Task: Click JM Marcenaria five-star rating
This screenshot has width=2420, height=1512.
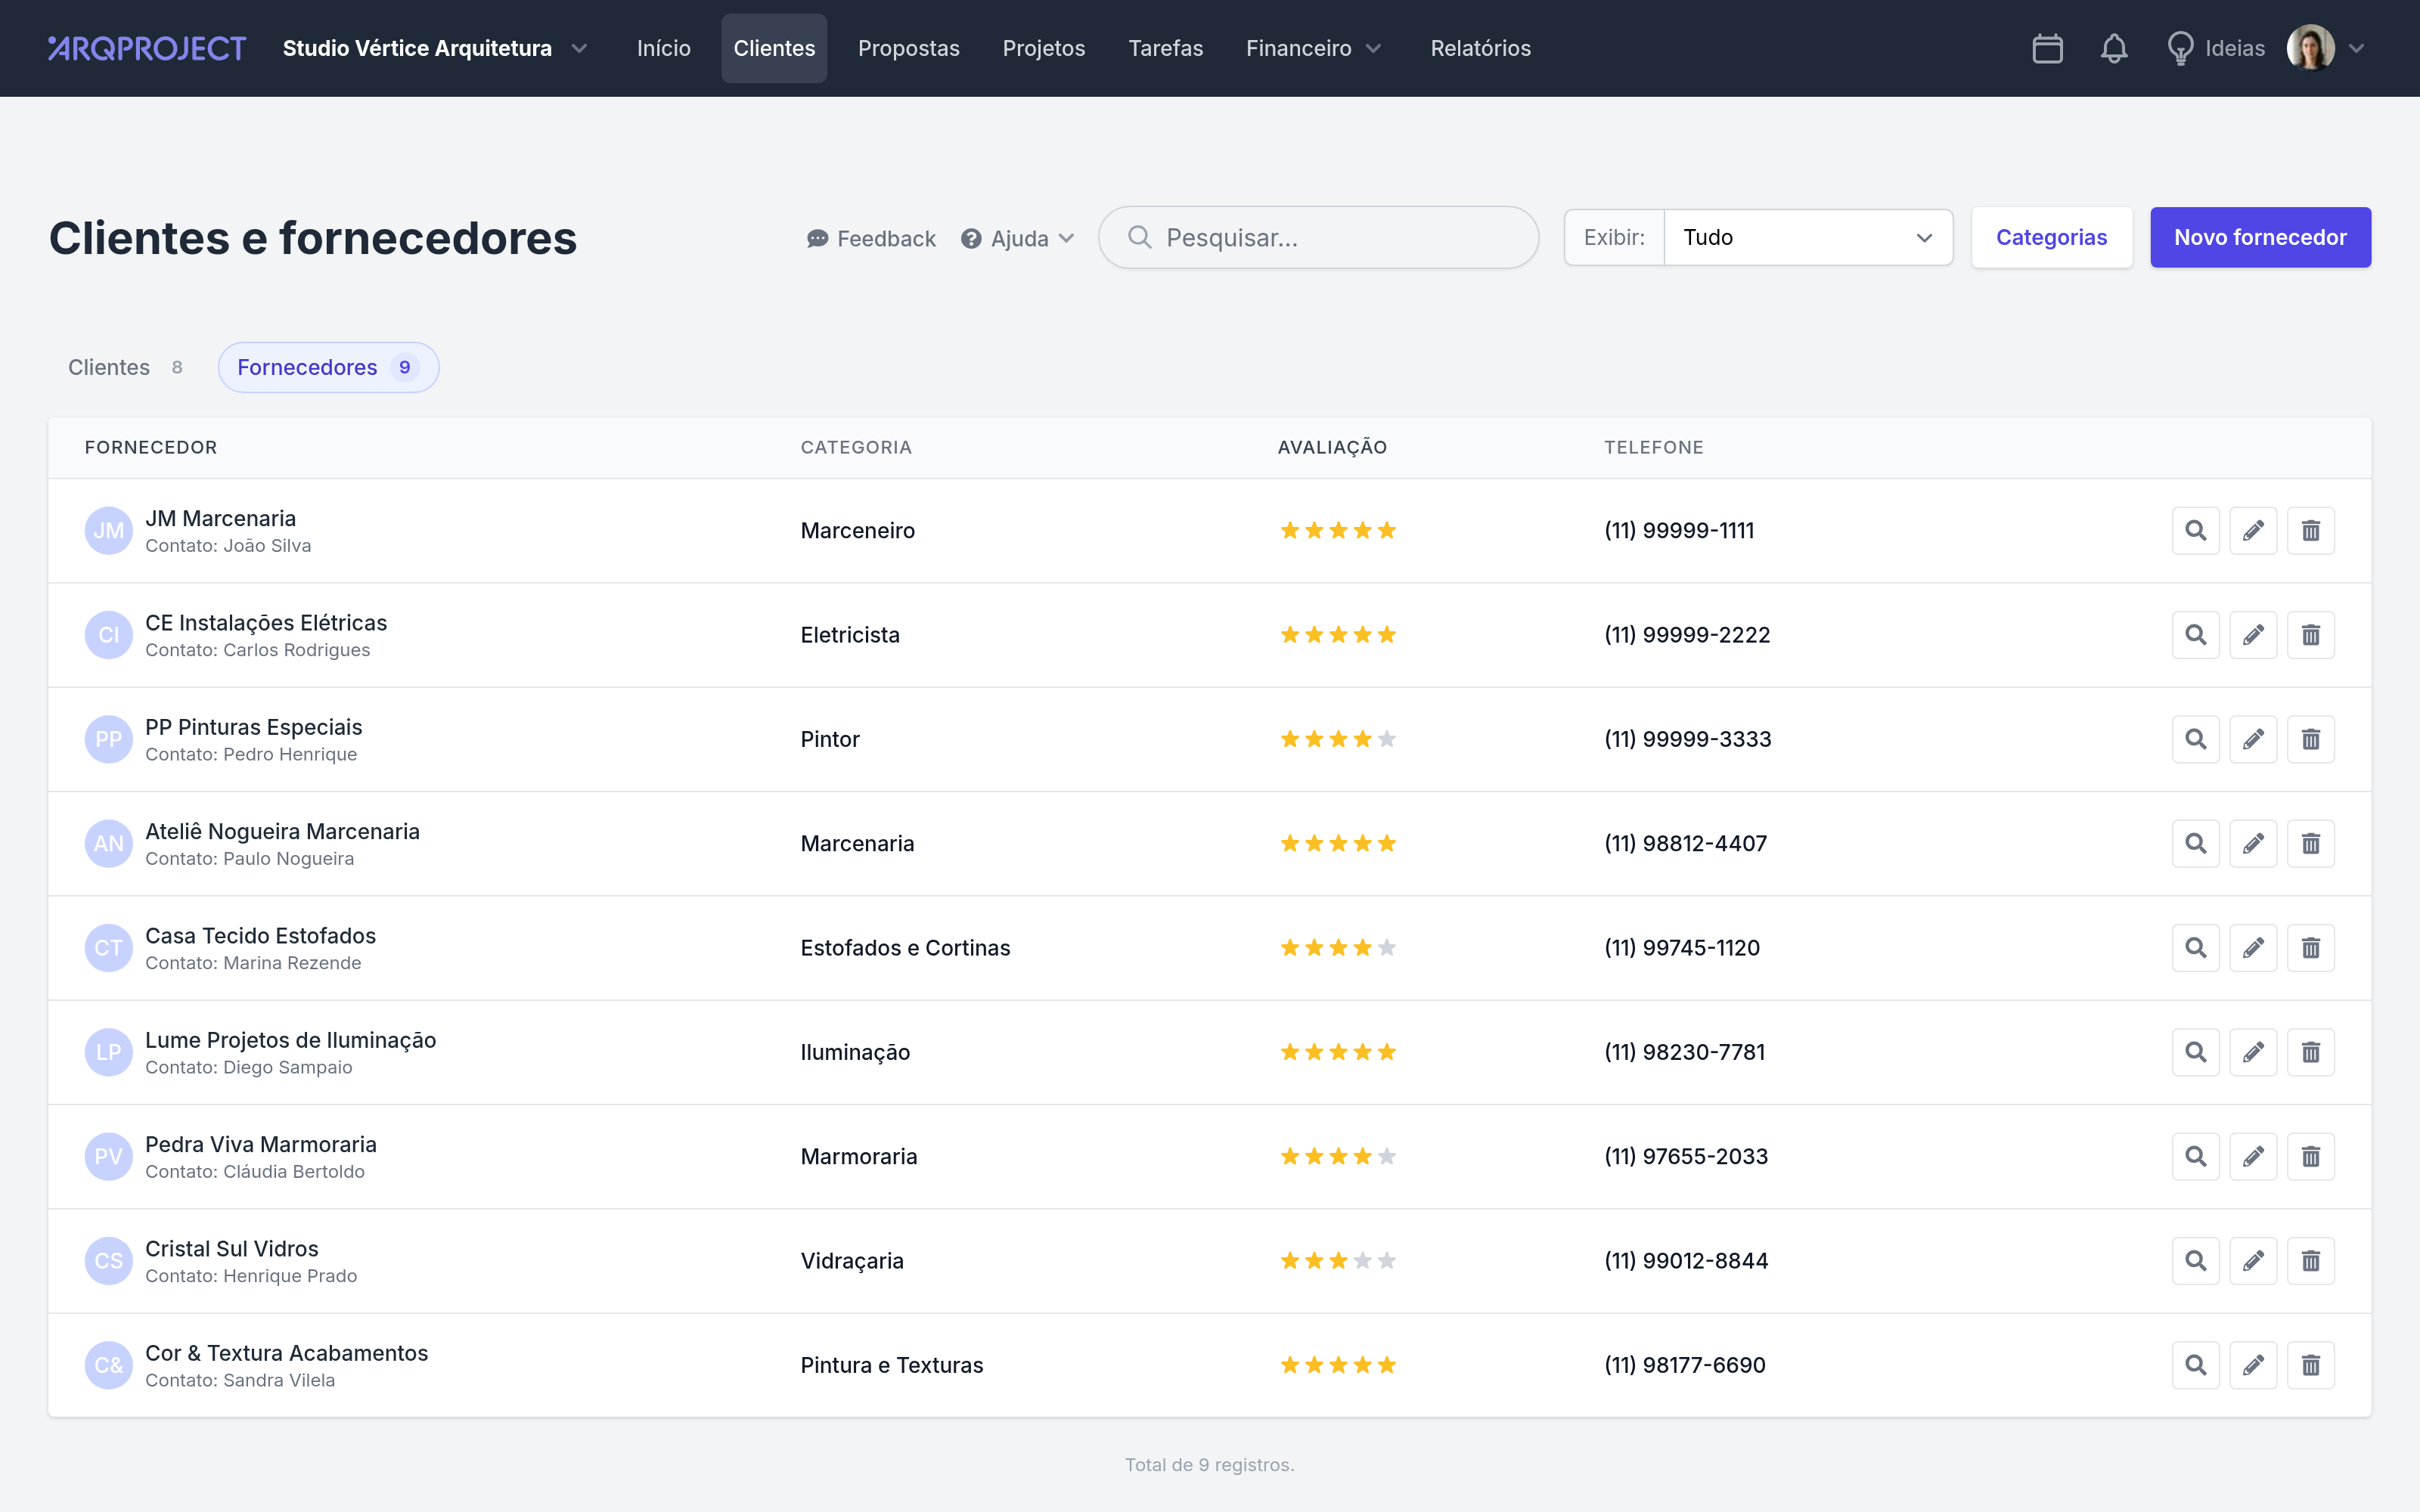Action: [1338, 530]
